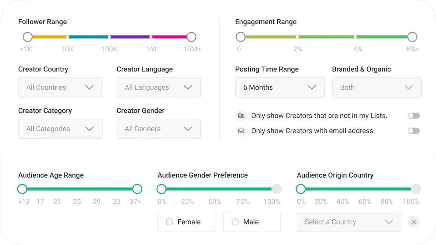This screenshot has width=436, height=245.
Task: Expand the Creator Language dropdown
Action: point(159,87)
